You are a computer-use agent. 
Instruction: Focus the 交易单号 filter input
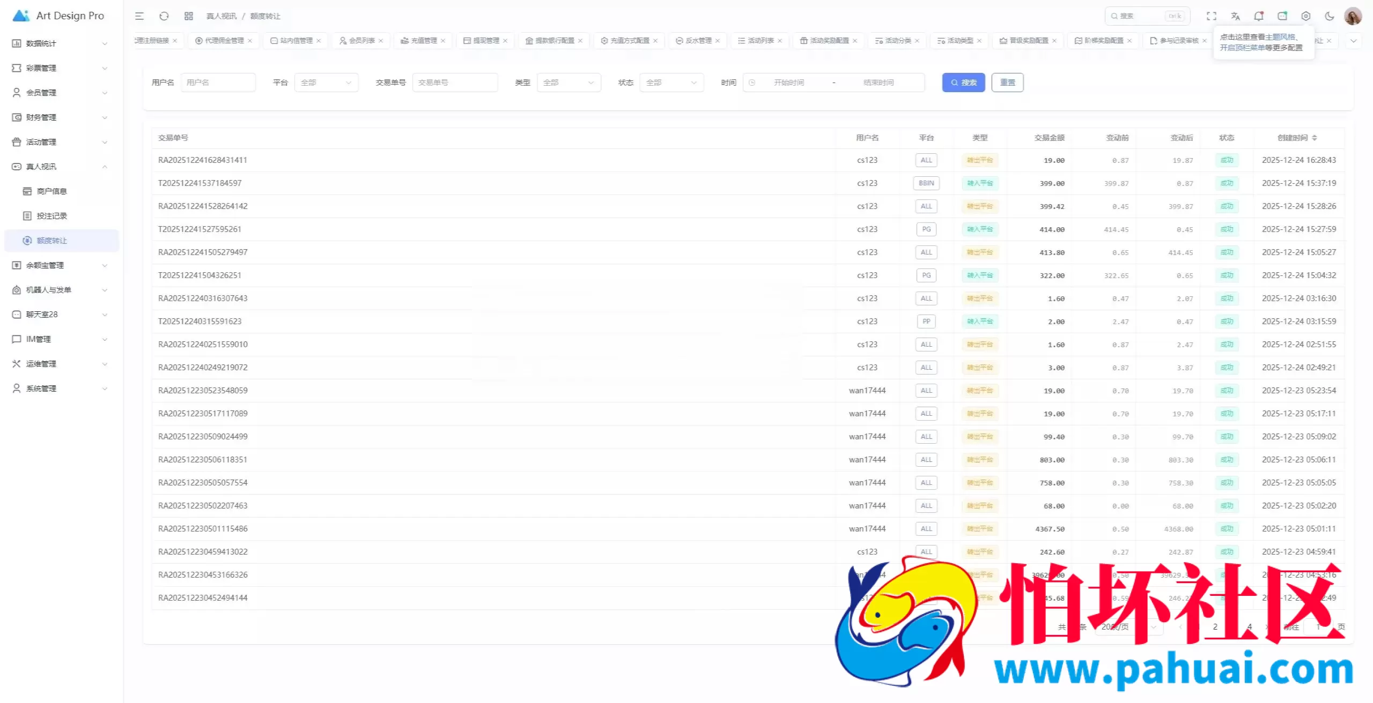coord(455,83)
